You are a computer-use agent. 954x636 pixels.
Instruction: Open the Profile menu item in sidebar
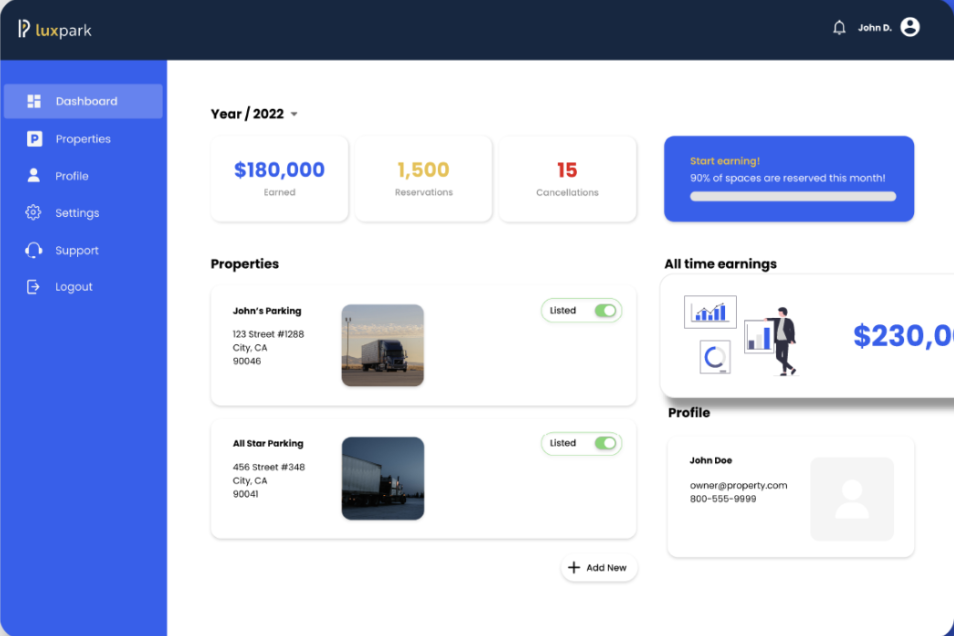coord(72,176)
